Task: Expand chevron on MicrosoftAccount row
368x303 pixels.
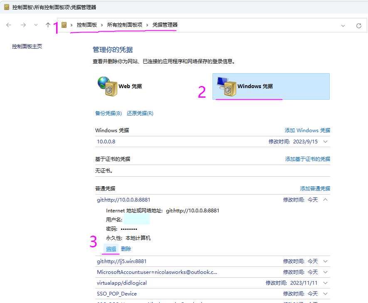Action: coord(325,272)
